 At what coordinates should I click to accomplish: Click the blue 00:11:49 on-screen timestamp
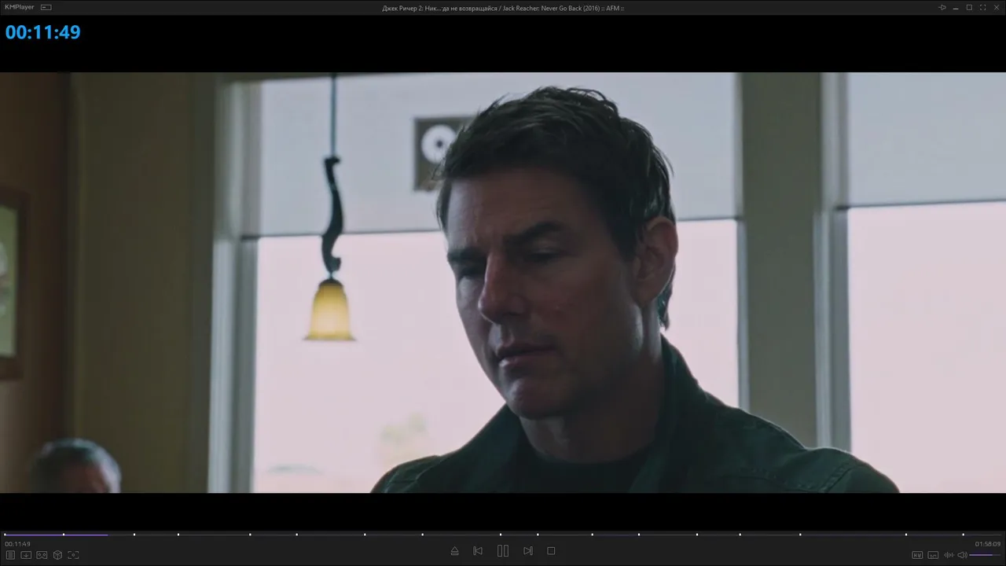tap(43, 32)
